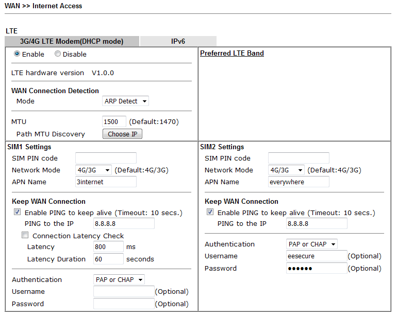The height and width of the screenshot is (318, 397).
Task: Switch to the IPv6 tab
Action: tap(178, 41)
